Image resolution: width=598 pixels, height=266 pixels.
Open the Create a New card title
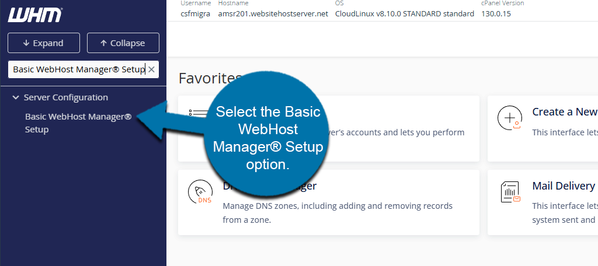(564, 111)
